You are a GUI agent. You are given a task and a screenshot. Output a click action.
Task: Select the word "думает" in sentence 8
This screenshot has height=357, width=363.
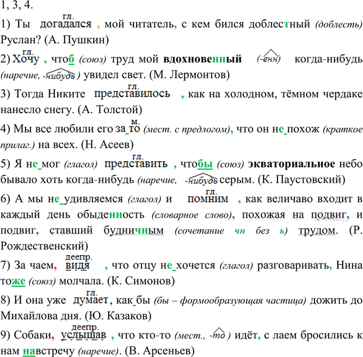coord(90,300)
